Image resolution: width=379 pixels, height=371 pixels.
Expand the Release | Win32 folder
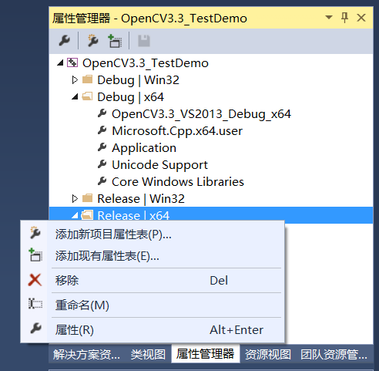coord(75,198)
